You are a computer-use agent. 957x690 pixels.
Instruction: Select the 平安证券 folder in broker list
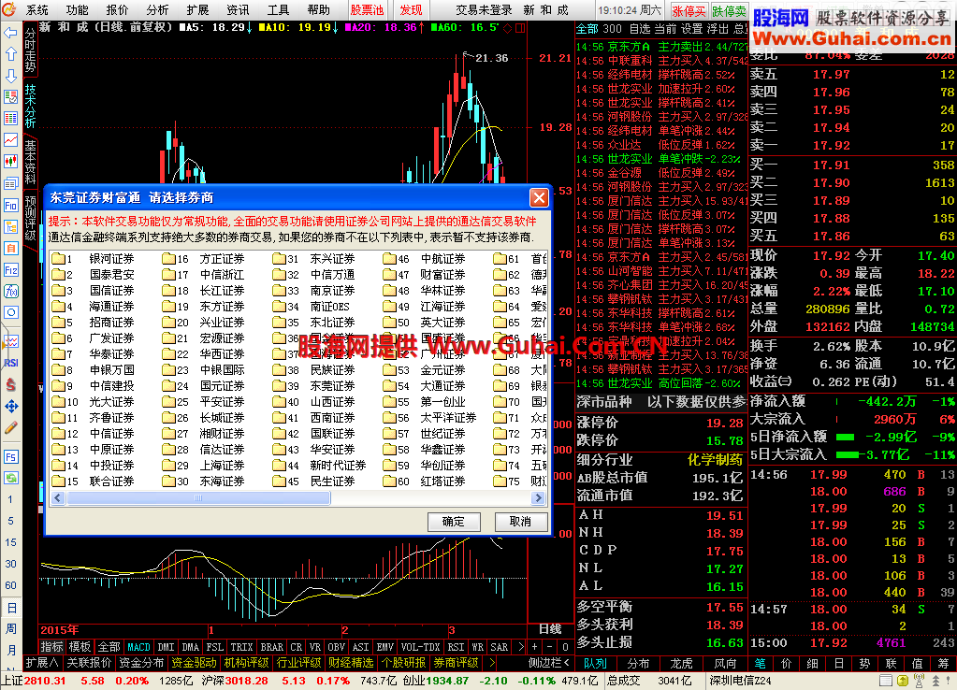click(203, 401)
